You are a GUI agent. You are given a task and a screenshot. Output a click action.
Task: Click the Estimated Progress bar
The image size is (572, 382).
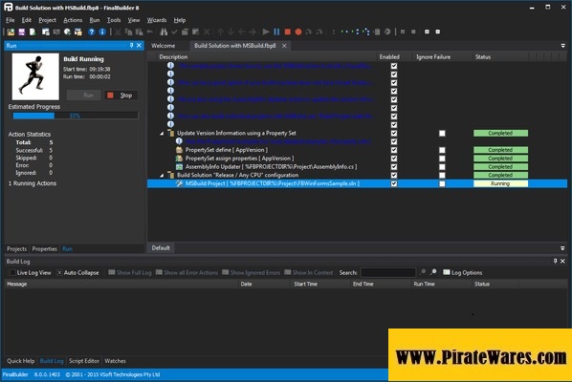click(x=76, y=116)
